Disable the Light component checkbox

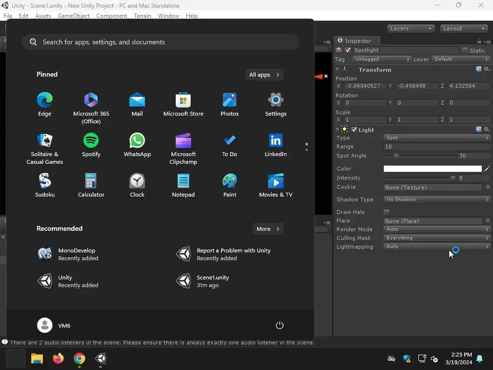click(x=354, y=130)
